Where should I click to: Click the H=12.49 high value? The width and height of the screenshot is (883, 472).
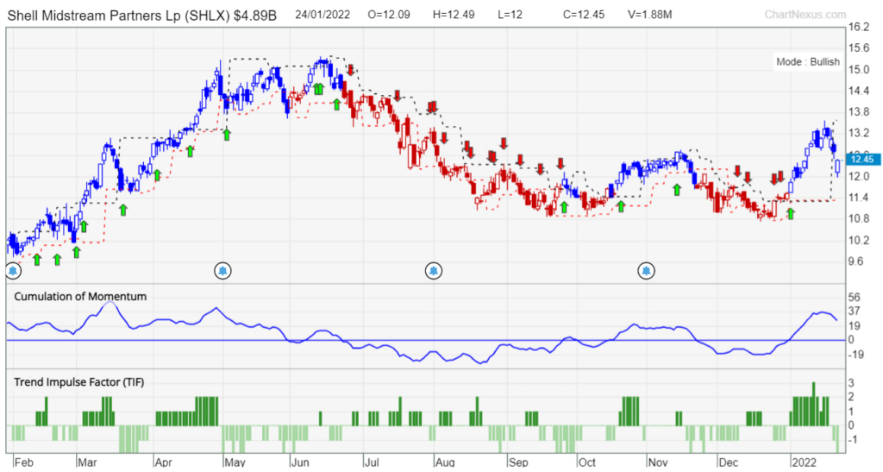(454, 15)
